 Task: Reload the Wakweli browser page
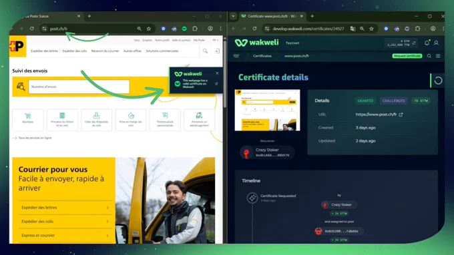254,29
